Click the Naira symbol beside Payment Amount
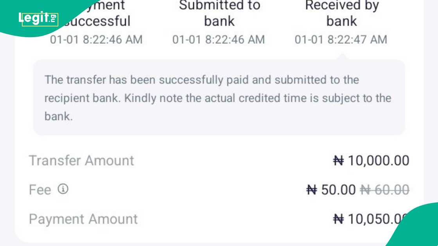The height and width of the screenshot is (246, 438). (339, 219)
